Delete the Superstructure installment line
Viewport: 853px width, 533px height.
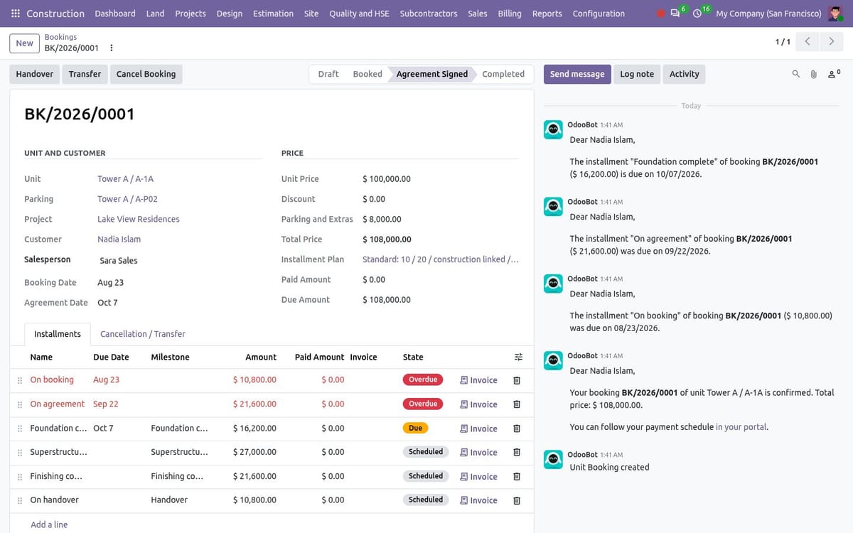point(517,453)
